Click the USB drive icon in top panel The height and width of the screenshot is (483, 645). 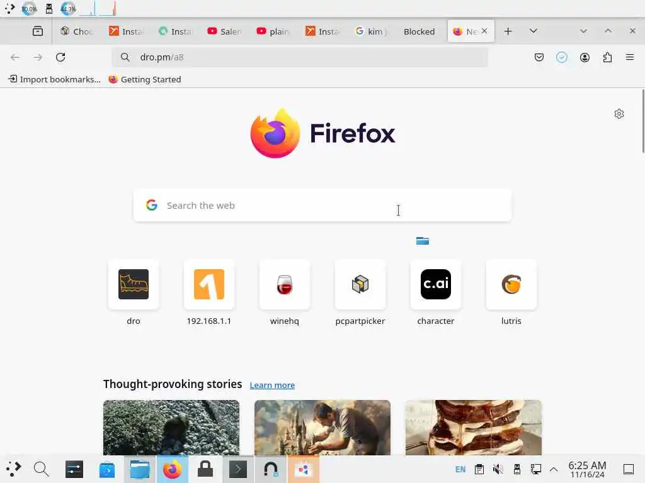tap(49, 9)
